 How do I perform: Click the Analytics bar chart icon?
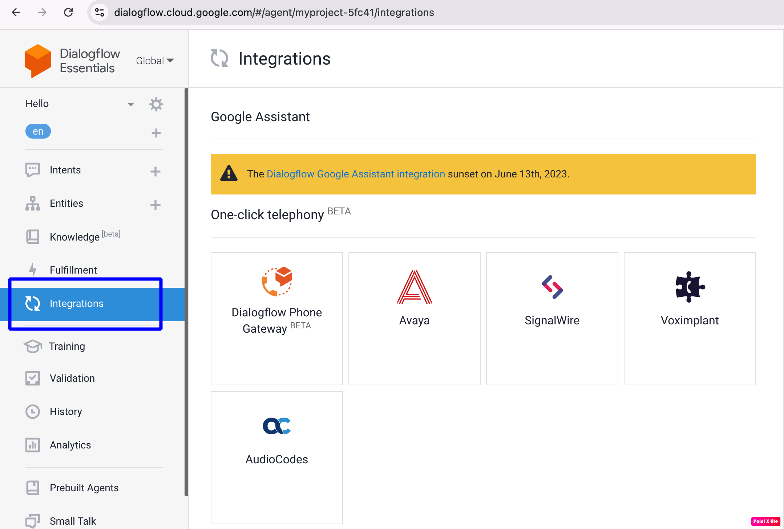point(33,445)
